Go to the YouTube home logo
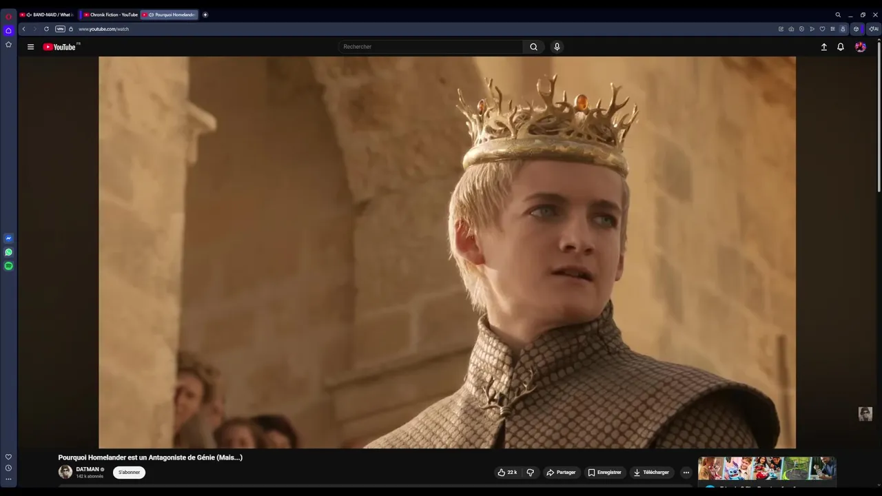The height and width of the screenshot is (496, 882). coord(60,47)
